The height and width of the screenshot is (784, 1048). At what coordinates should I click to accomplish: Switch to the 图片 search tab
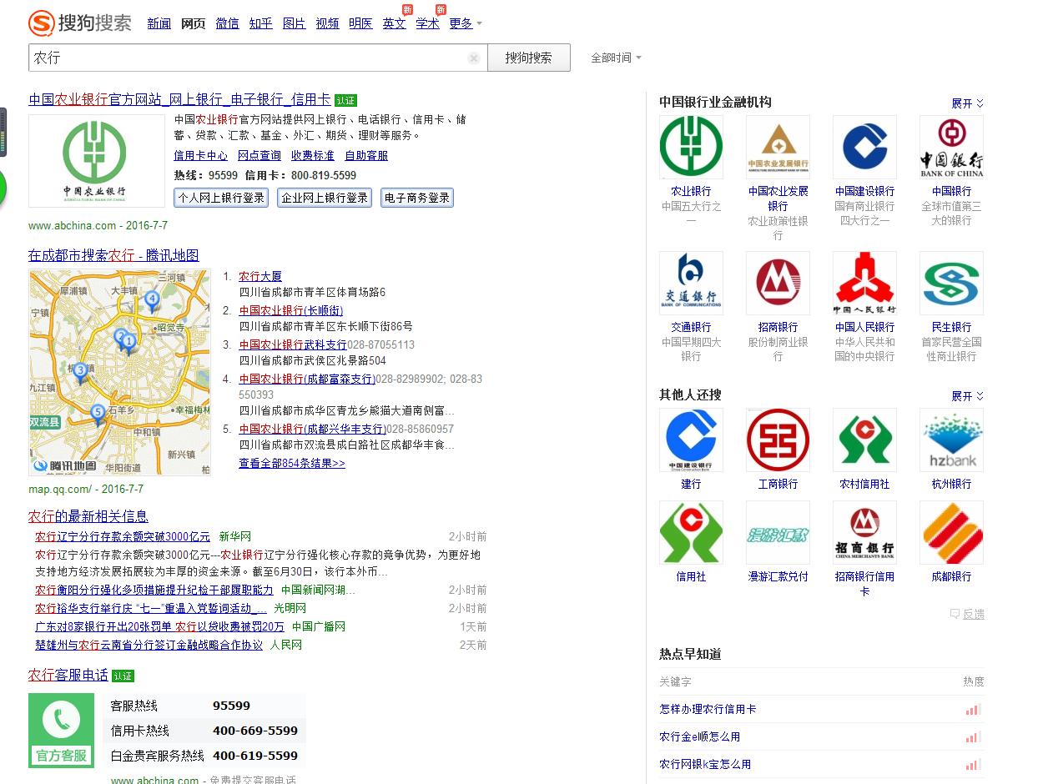(295, 23)
